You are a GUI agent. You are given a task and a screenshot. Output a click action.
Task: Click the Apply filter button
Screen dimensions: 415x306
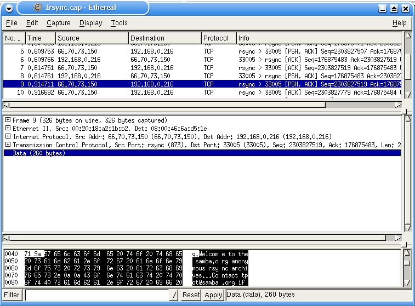(x=213, y=295)
